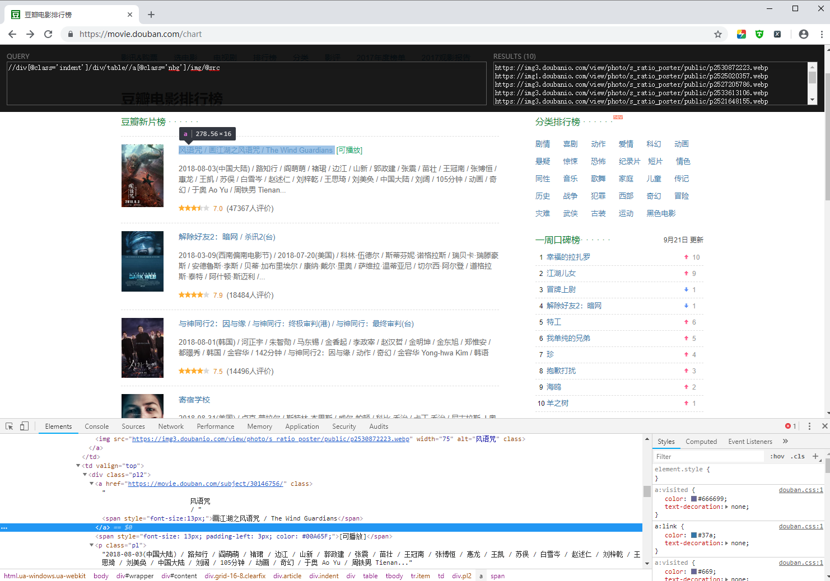
Task: Collapse the td valign top node
Action: (78, 466)
